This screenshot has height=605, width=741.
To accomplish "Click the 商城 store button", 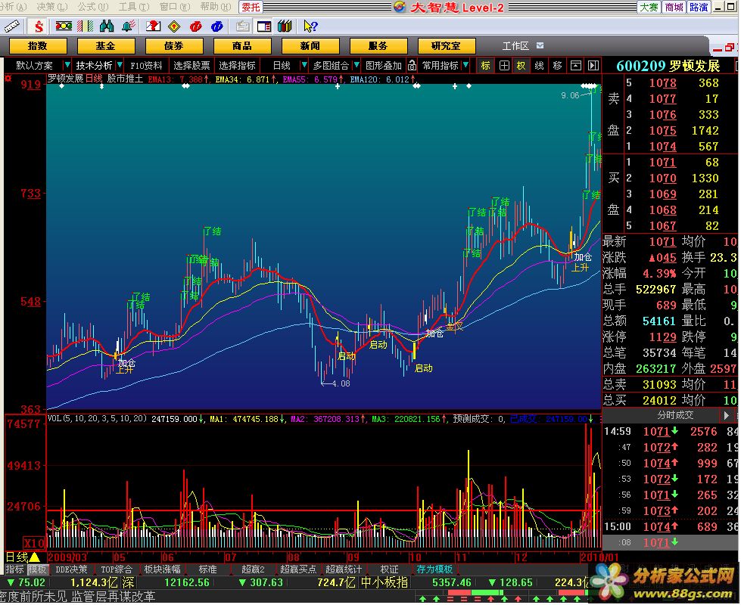I will (x=674, y=7).
